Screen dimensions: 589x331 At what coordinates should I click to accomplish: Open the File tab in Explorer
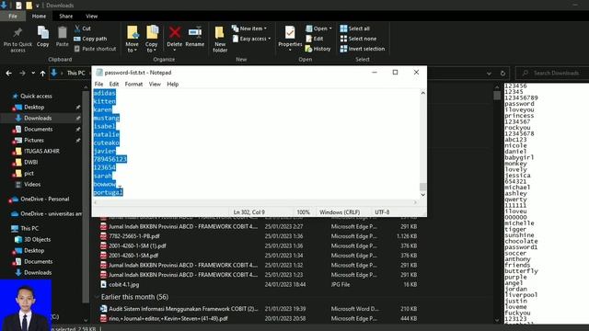tap(13, 17)
